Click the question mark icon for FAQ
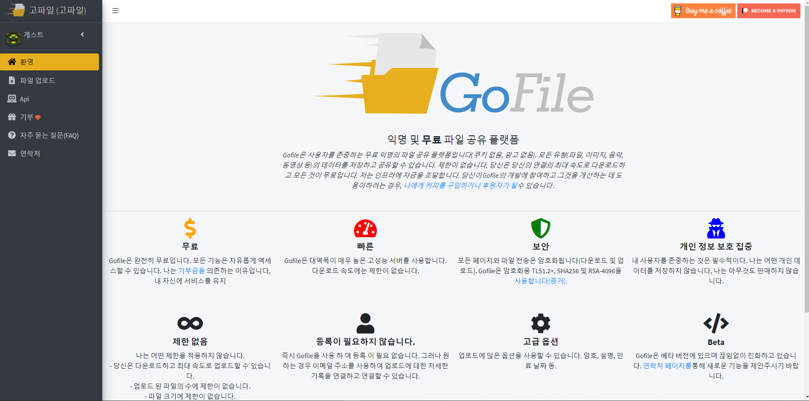Screen dimensions: 809x401 point(12,135)
